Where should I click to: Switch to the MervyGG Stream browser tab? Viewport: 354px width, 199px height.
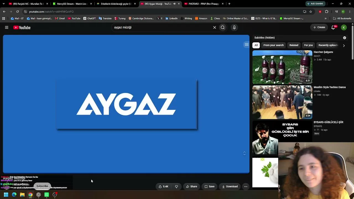click(72, 4)
